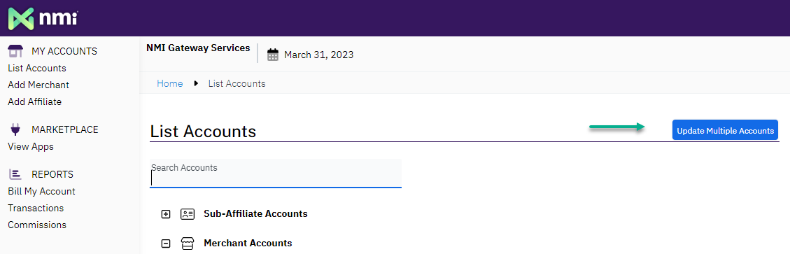Expand the Sub-Affiliate Accounts tree node
This screenshot has width=790, height=254.
166,214
